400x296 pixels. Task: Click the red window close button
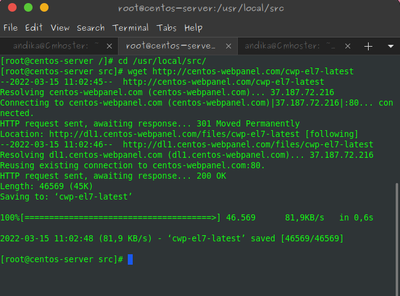(12, 7)
